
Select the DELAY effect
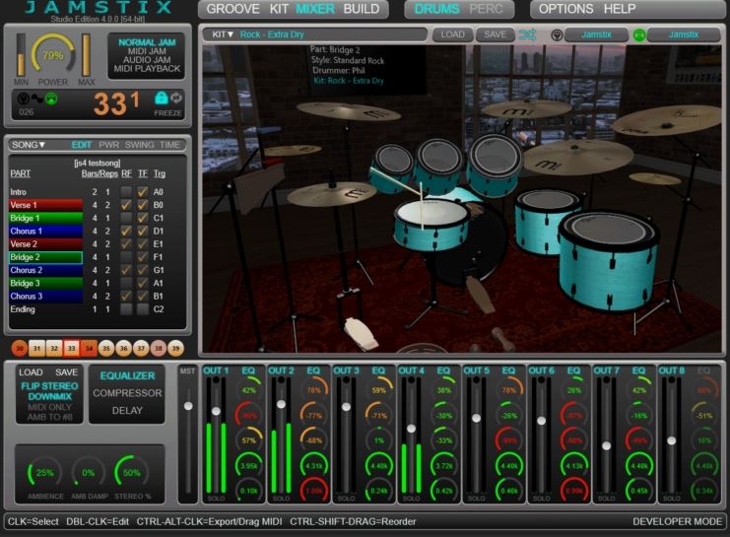click(x=127, y=410)
